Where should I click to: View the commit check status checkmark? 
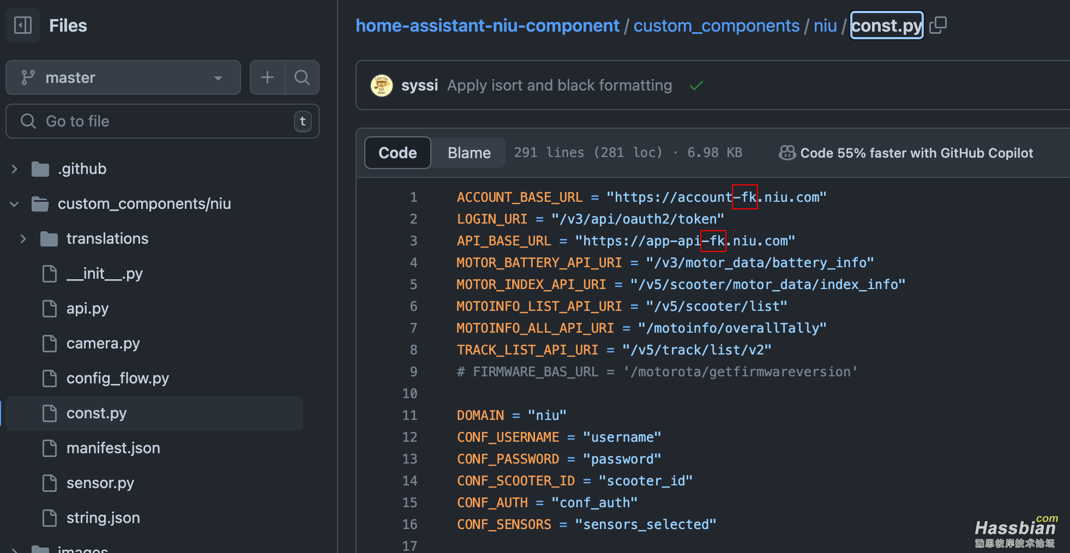coord(696,86)
